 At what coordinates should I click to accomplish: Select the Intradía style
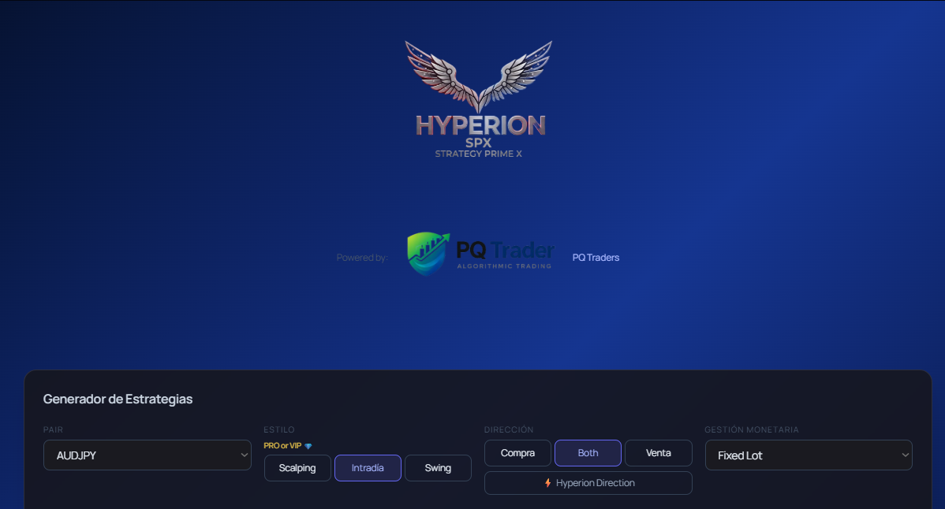(x=368, y=468)
